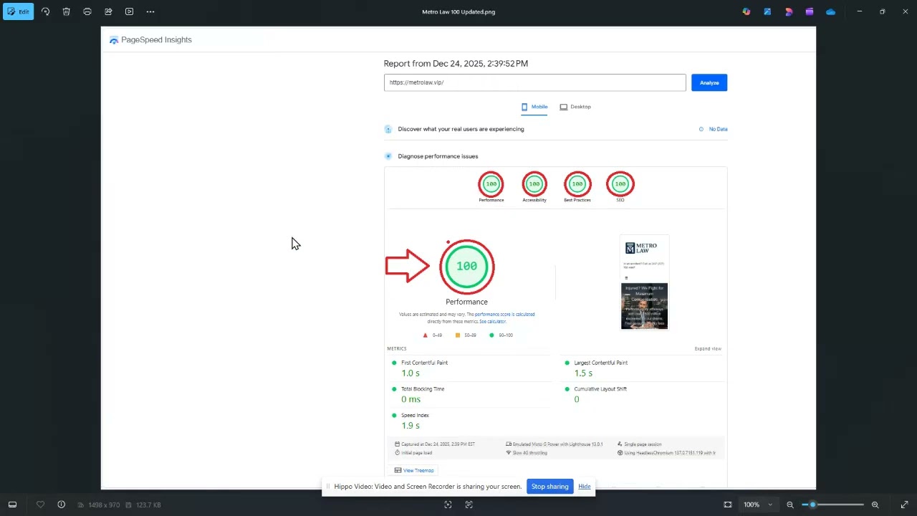917x516 pixels.
Task: Launch Copilot from the title bar icon
Action: pyautogui.click(x=746, y=11)
